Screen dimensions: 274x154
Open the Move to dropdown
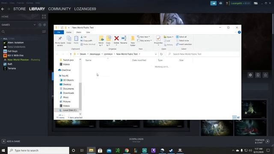tap(101, 41)
